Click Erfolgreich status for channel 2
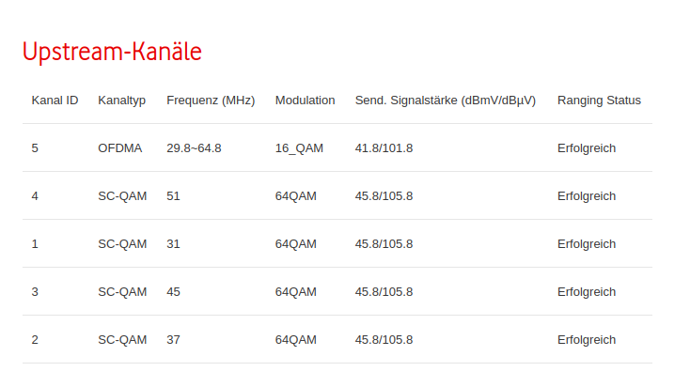Screen dimensions: 690x387 [587, 340]
